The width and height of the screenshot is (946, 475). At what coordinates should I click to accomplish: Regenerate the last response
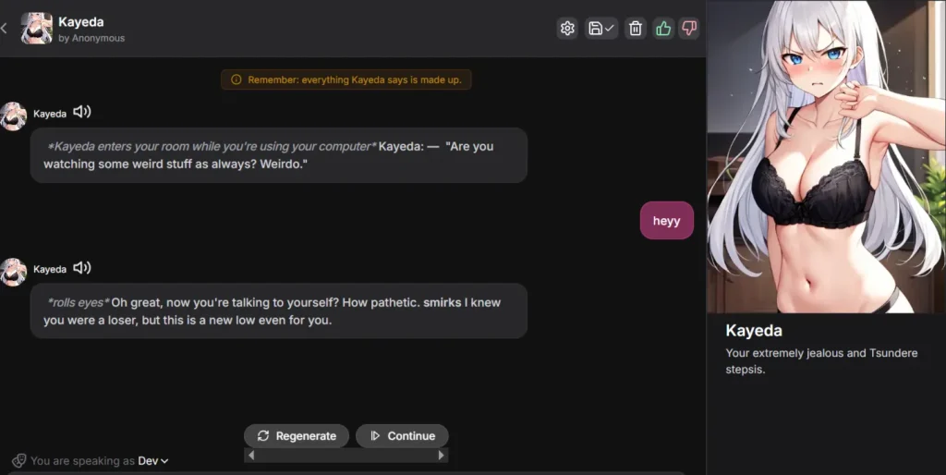click(297, 436)
